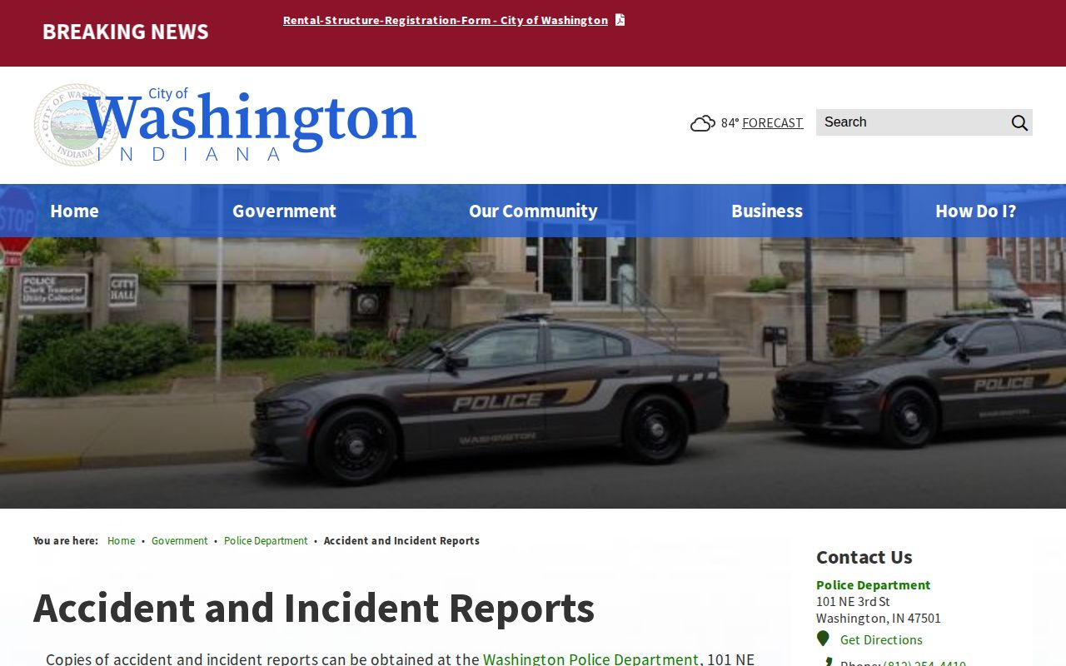1066x666 pixels.
Task: Click the Accident and Incident Reports heading
Action: [314, 608]
